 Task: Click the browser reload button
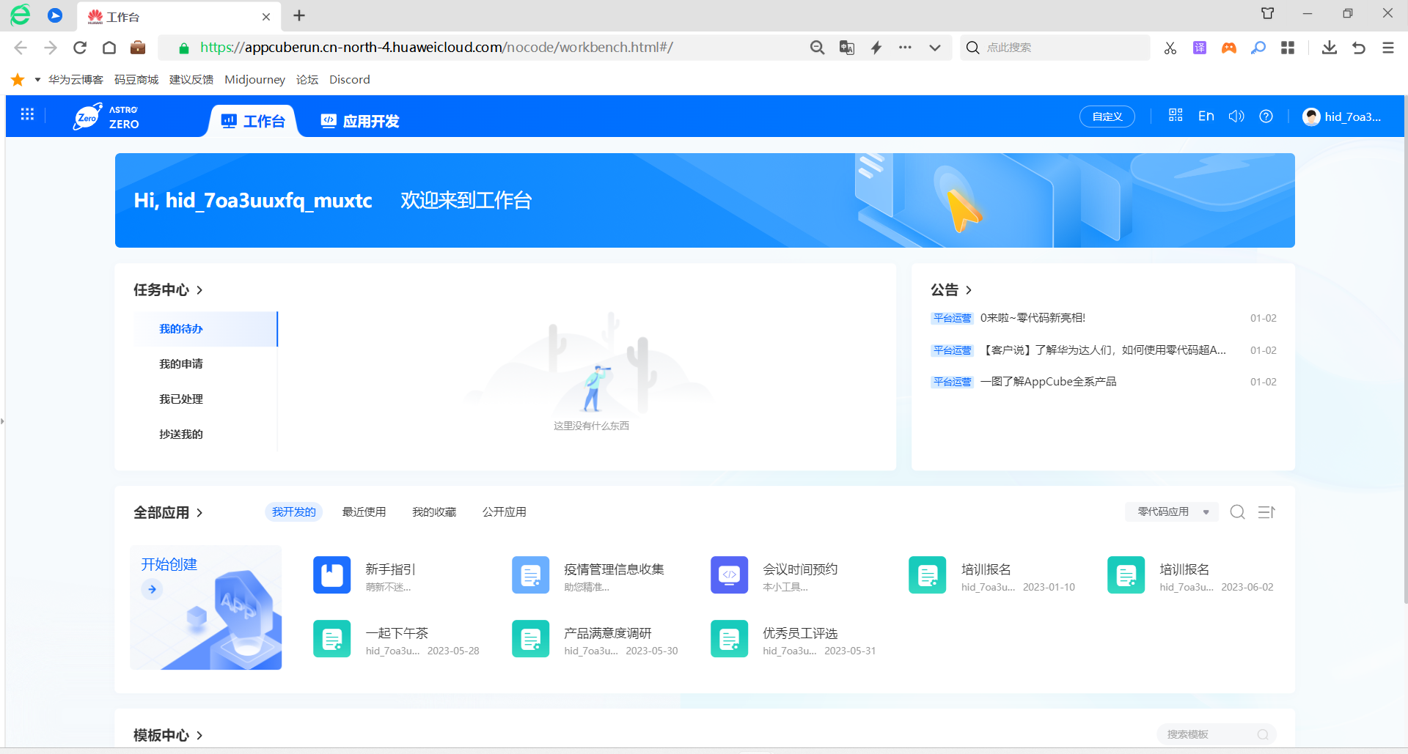click(x=80, y=48)
